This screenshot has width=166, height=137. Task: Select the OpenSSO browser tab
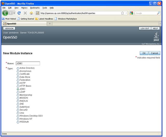point(24,24)
